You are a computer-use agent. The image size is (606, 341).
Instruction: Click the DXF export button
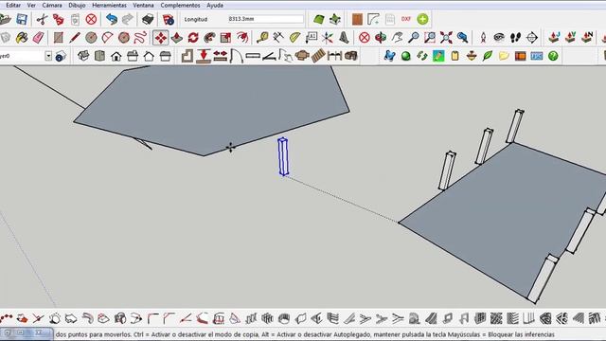(x=406, y=19)
